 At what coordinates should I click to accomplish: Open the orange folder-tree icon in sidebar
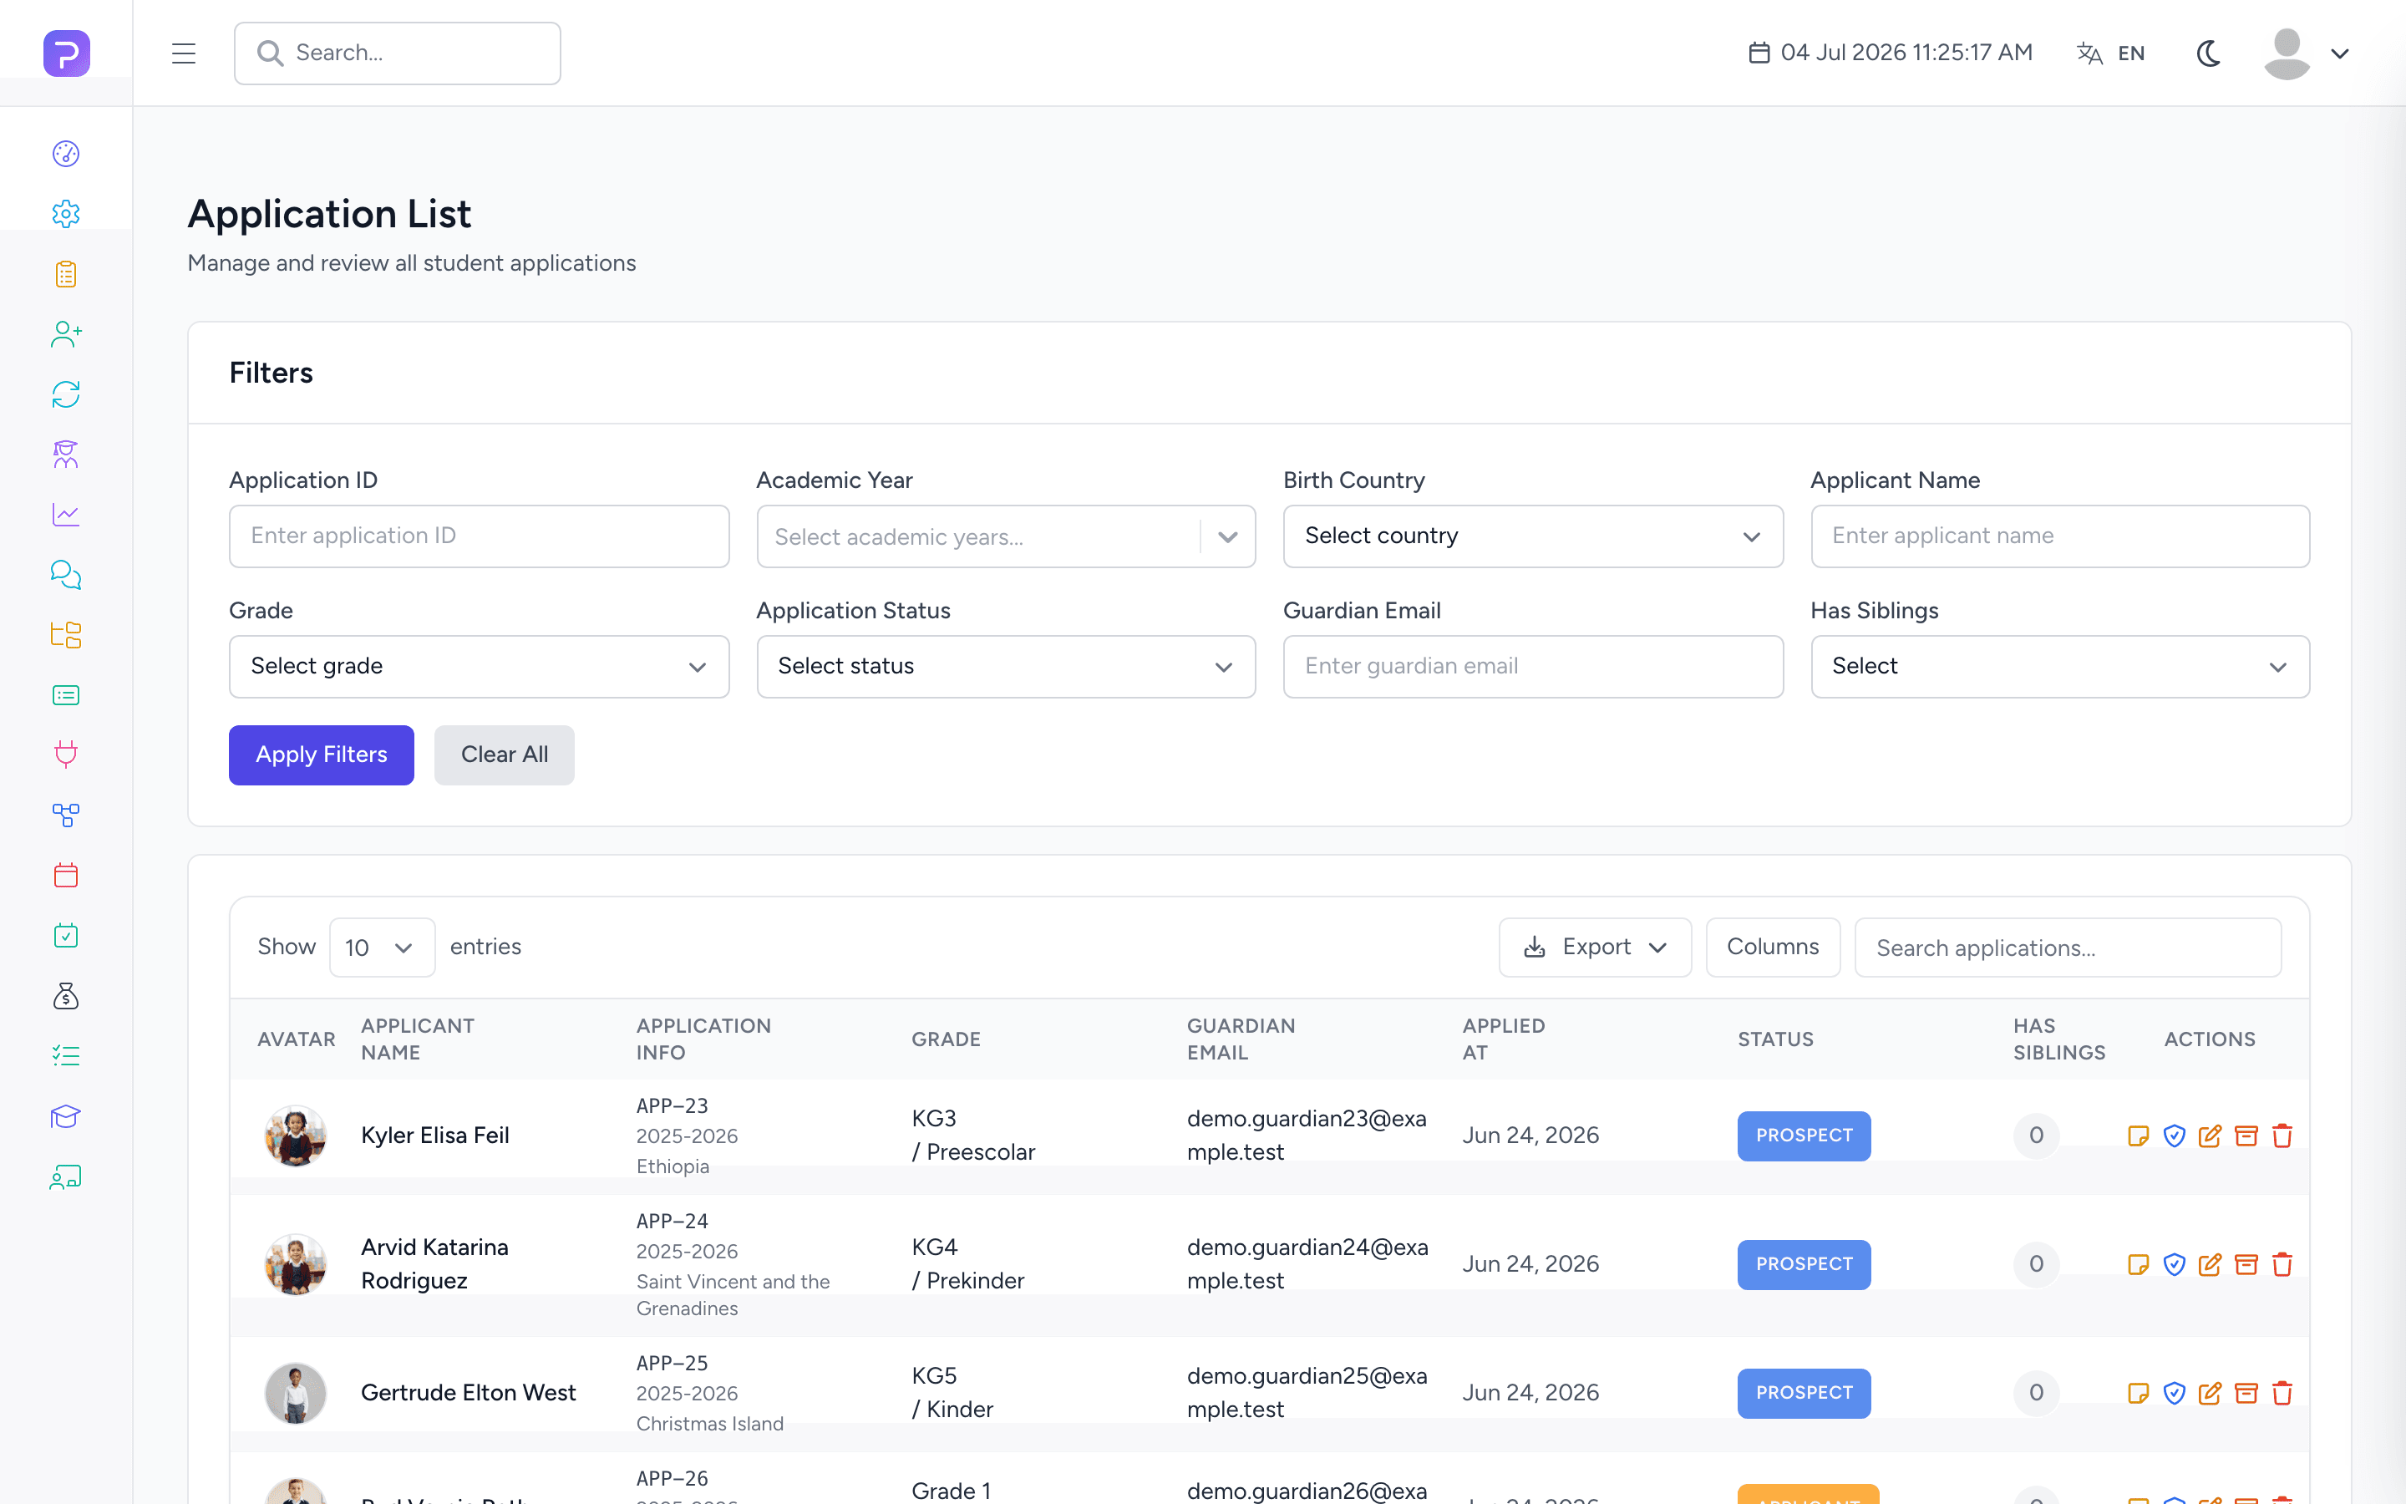pyautogui.click(x=66, y=635)
